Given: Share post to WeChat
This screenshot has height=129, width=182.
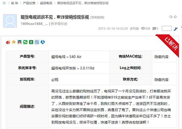Looking at the screenshot, I should (25, 42).
